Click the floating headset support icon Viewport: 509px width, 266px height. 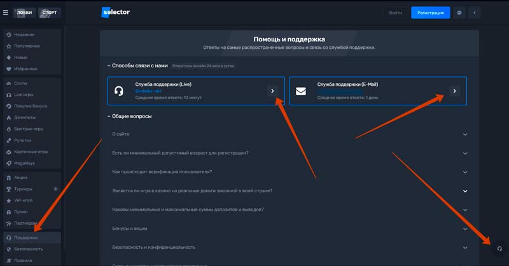(499, 249)
